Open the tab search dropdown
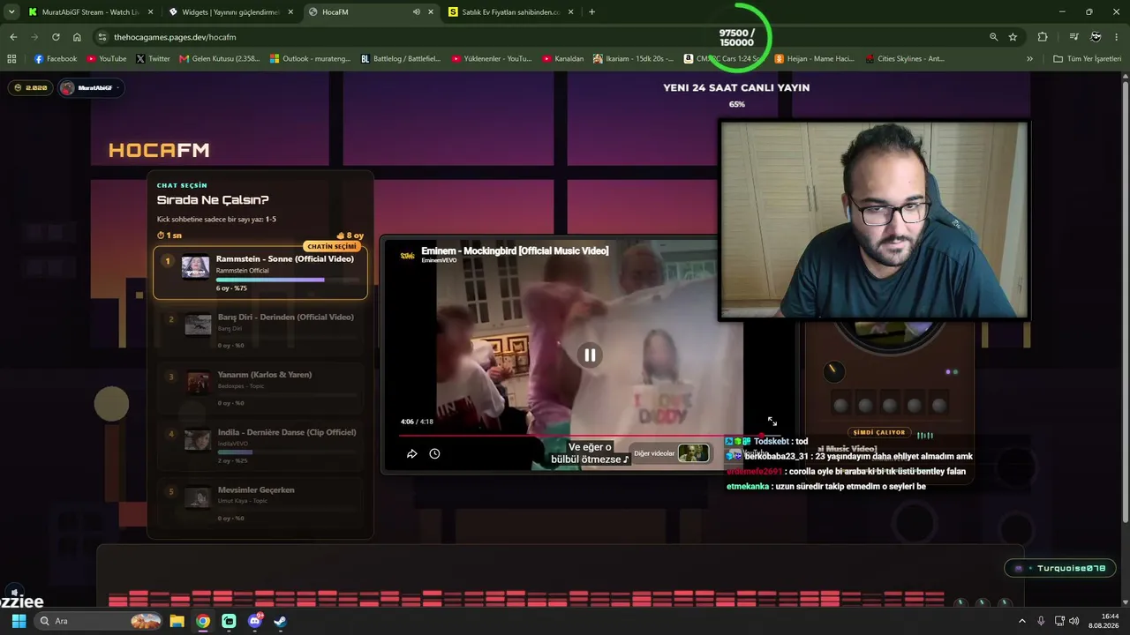 pyautogui.click(x=11, y=11)
